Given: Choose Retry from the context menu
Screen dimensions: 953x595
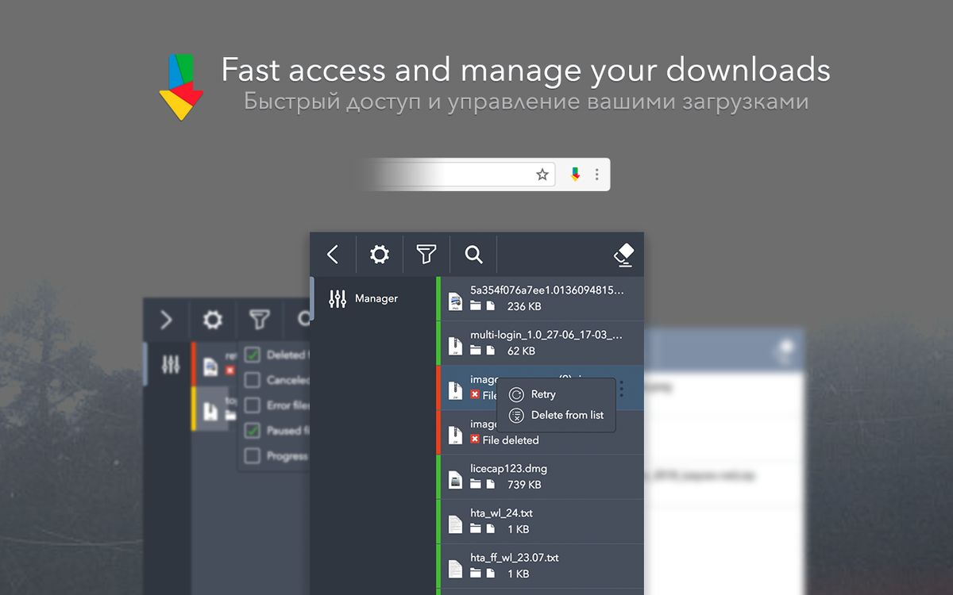Looking at the screenshot, I should click(540, 394).
